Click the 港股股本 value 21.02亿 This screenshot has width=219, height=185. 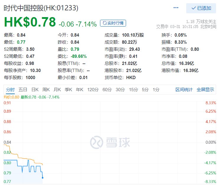tap(134, 71)
